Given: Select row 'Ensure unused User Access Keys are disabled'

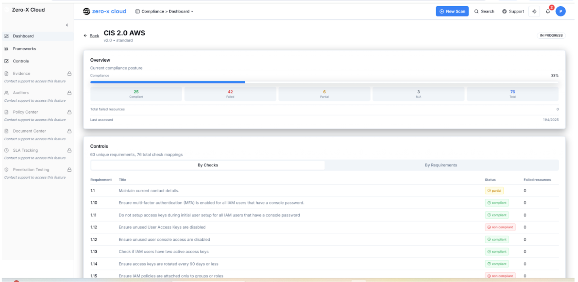Looking at the screenshot, I should [324, 227].
